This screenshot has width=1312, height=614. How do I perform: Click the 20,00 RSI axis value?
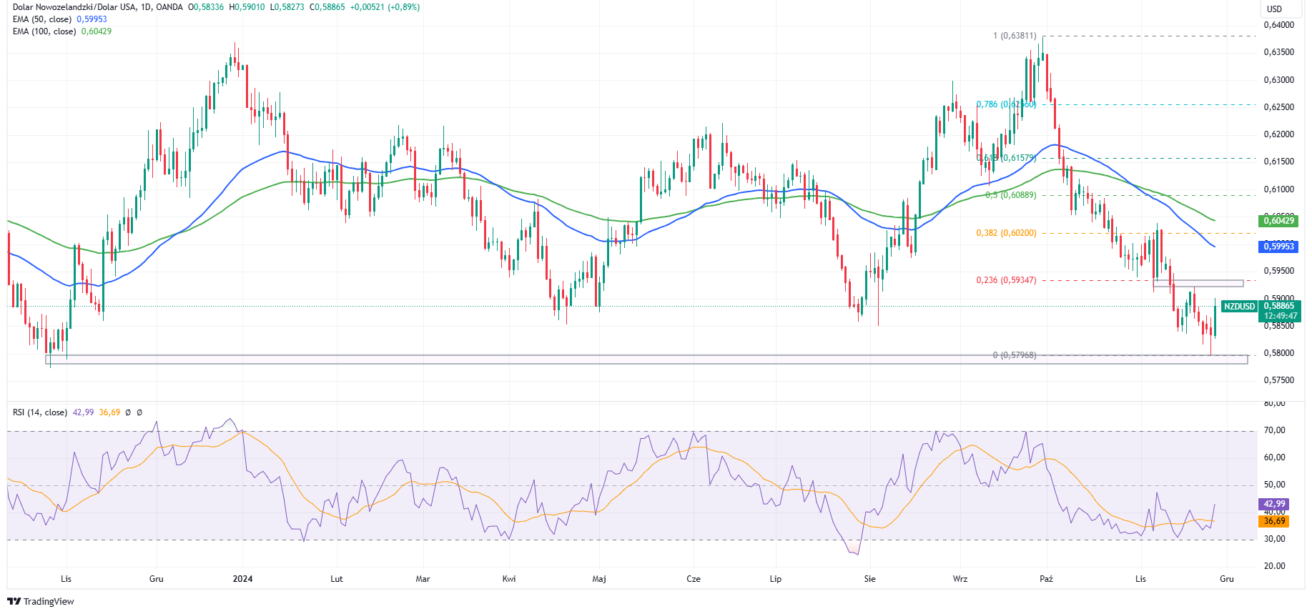pos(1275,566)
